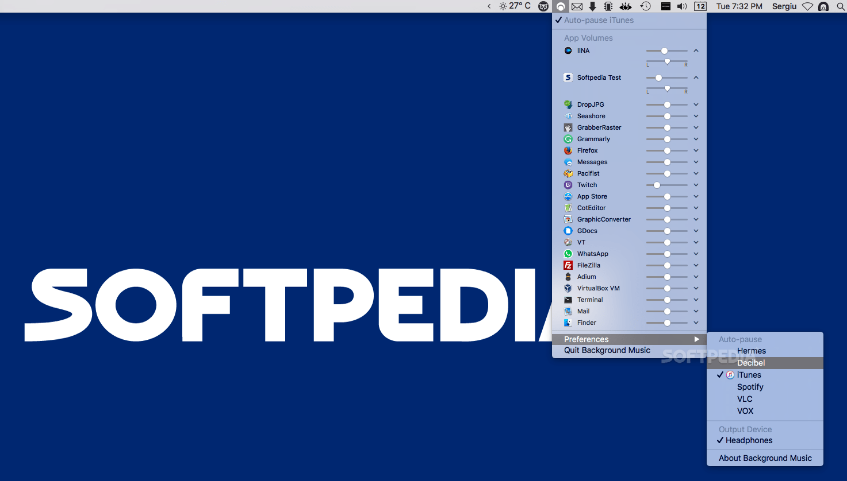Click the owl icon in the menu bar
This screenshot has width=847, height=481.
click(543, 6)
